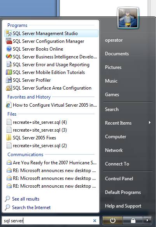Viewport: 156px width, 227px height.
Task: Click magnifier icon beside Search the Internet
Action: (7, 207)
